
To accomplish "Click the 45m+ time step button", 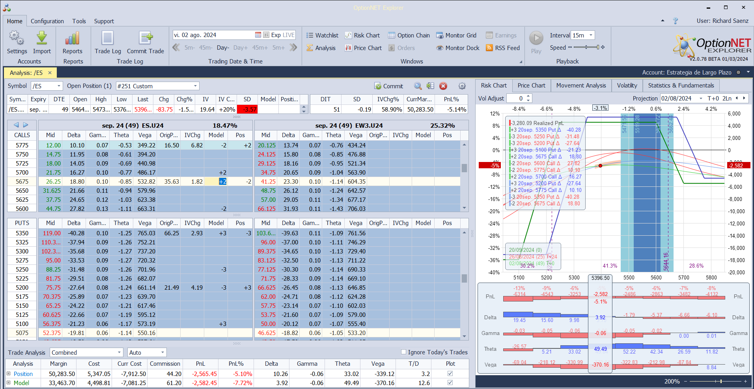I will 260,48.
